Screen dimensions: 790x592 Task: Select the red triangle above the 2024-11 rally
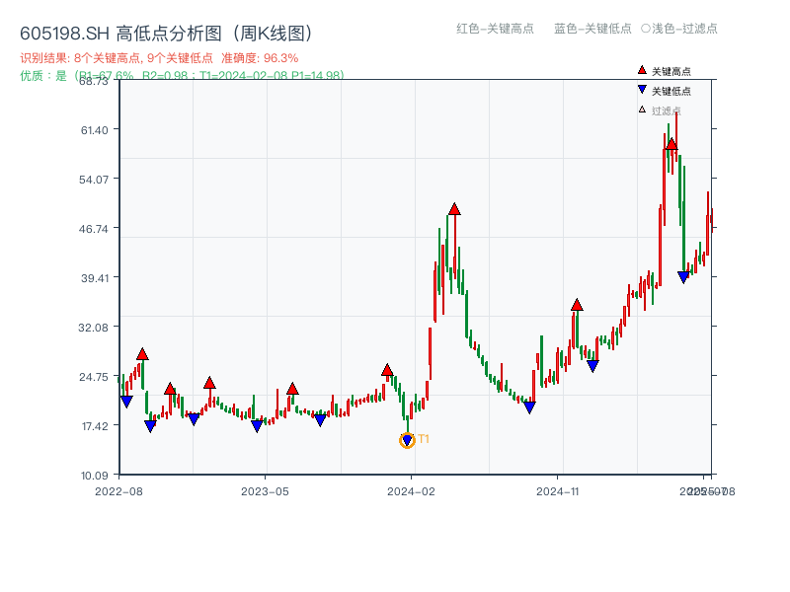(576, 306)
